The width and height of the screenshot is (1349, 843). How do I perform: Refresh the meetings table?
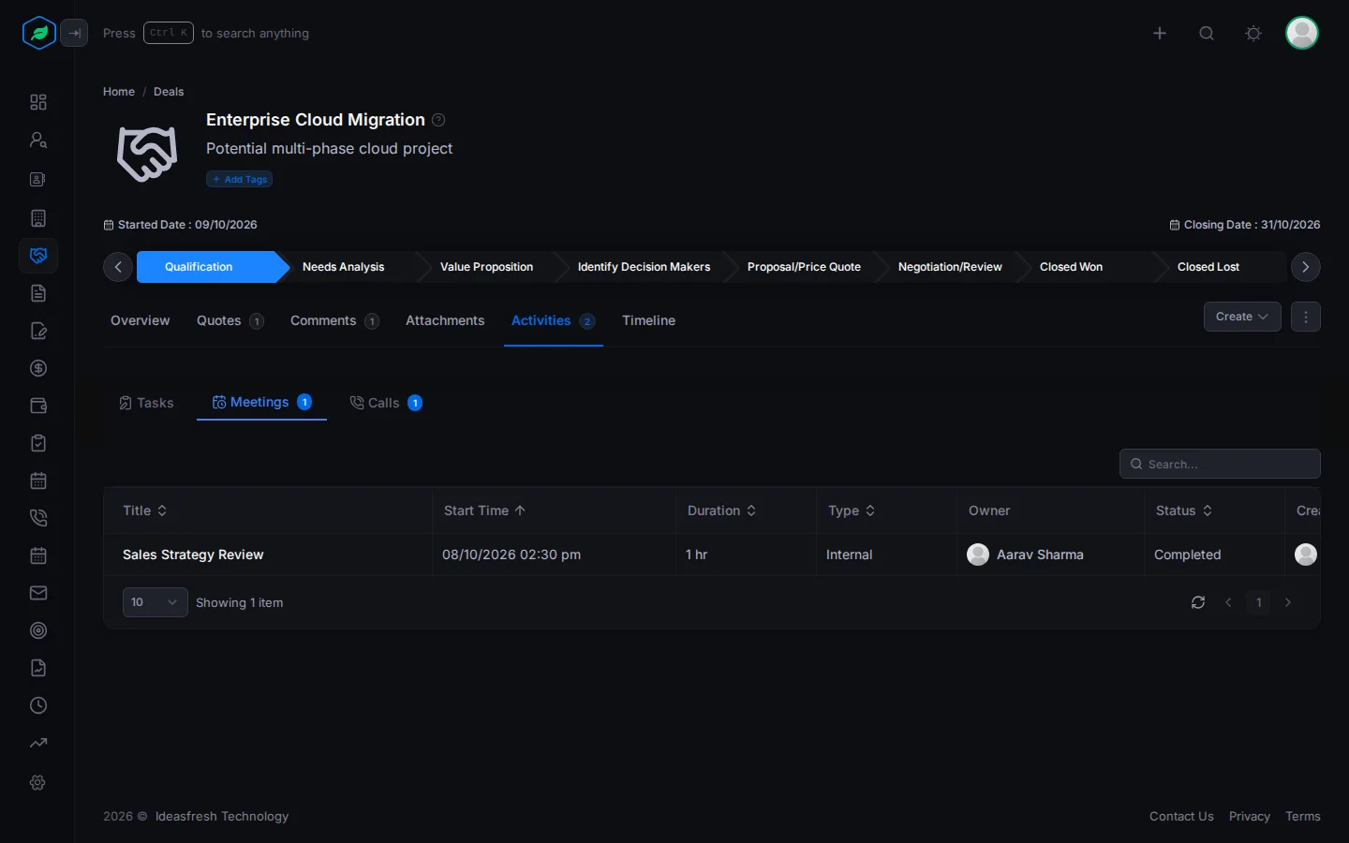(1198, 602)
